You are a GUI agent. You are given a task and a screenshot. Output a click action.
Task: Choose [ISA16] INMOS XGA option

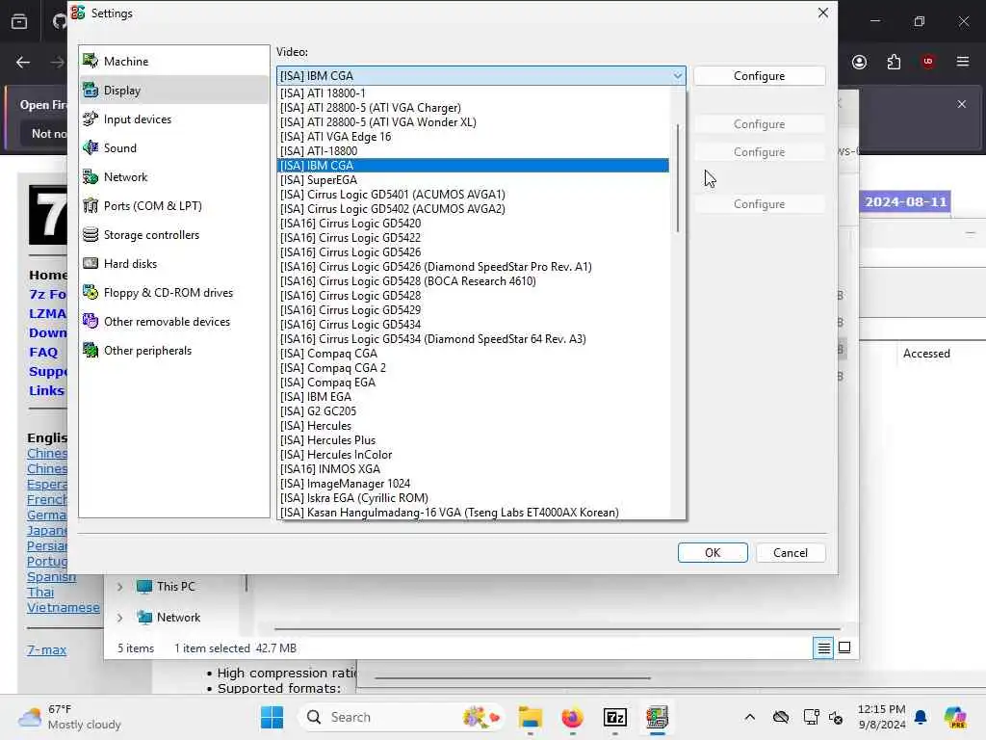[473, 469]
